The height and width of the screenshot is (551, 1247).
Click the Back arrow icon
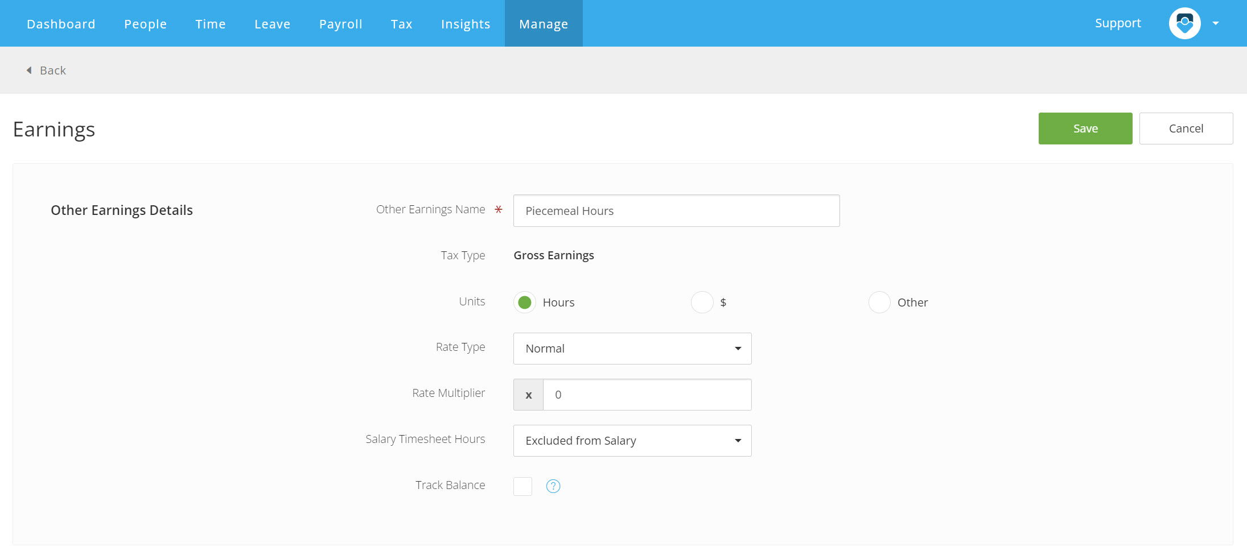pyautogui.click(x=29, y=71)
